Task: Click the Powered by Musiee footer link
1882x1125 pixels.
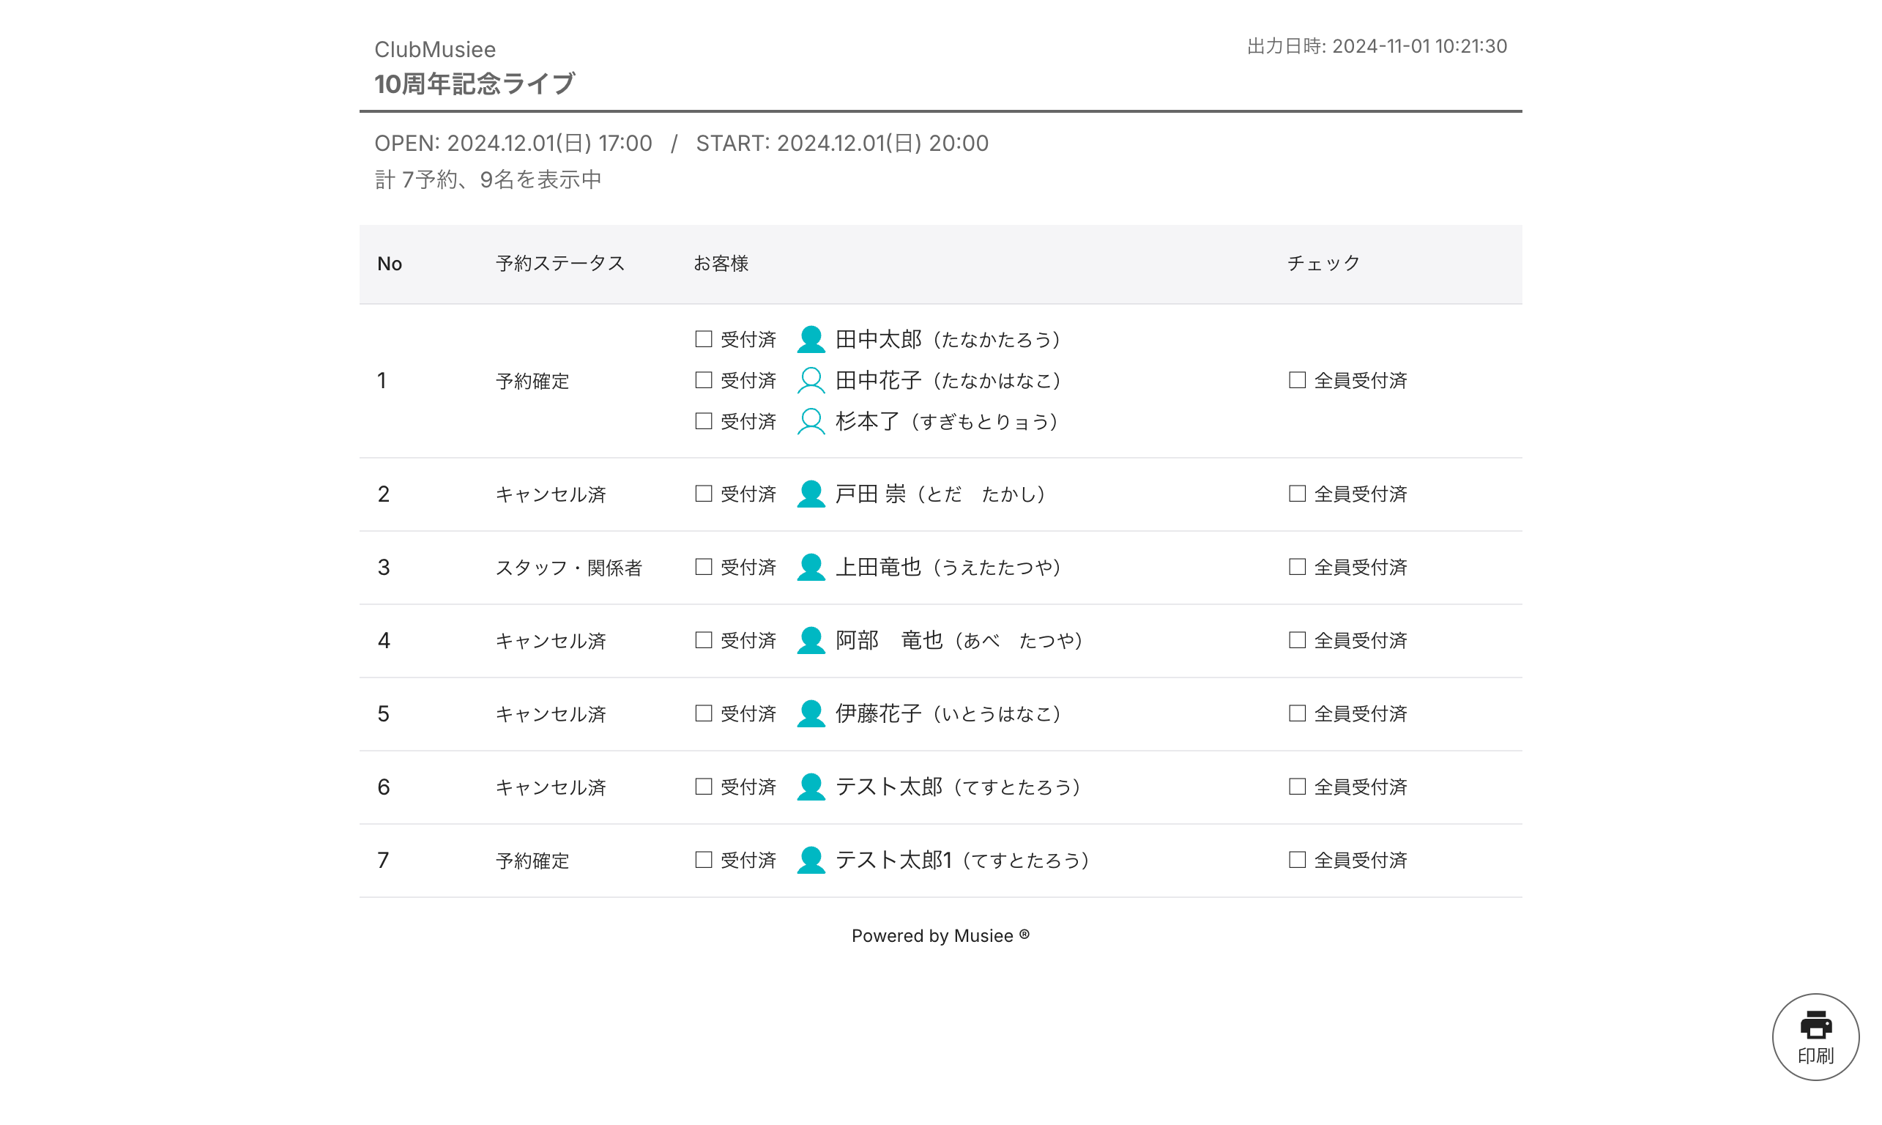Action: 940,935
